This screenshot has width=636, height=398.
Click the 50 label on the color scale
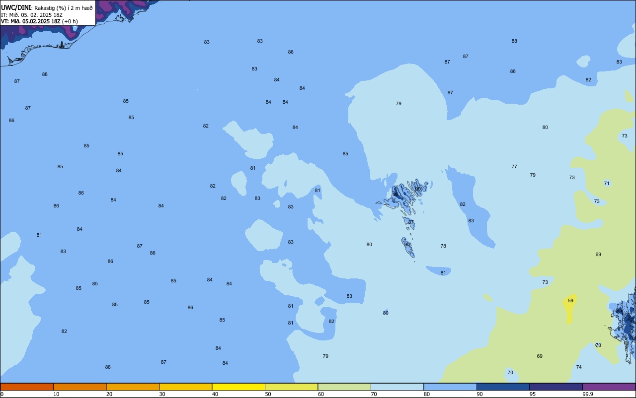tap(268, 394)
